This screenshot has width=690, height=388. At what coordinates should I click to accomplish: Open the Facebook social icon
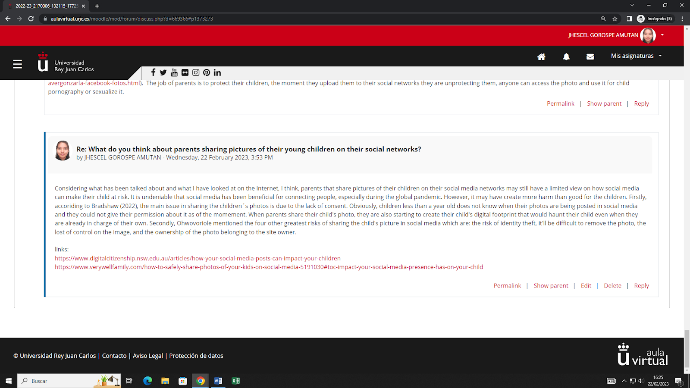point(153,72)
